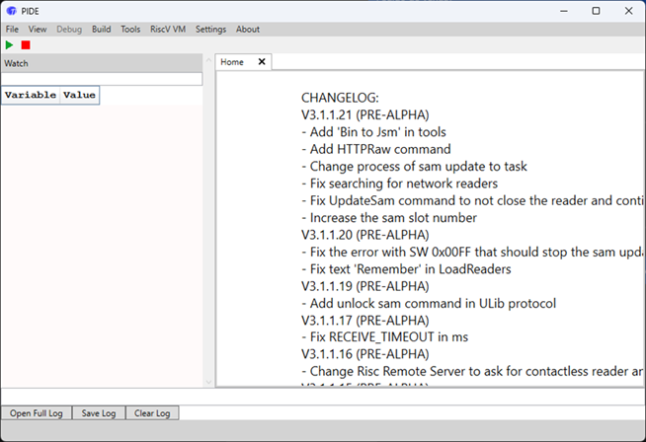Click 'Add HTTPRaw command' line
Image resolution: width=646 pixels, height=442 pixels.
376,149
